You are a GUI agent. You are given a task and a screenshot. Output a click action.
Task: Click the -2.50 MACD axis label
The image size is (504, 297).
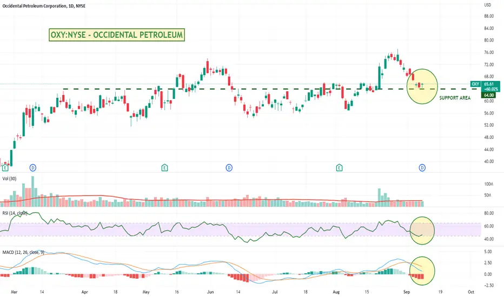[488, 286]
